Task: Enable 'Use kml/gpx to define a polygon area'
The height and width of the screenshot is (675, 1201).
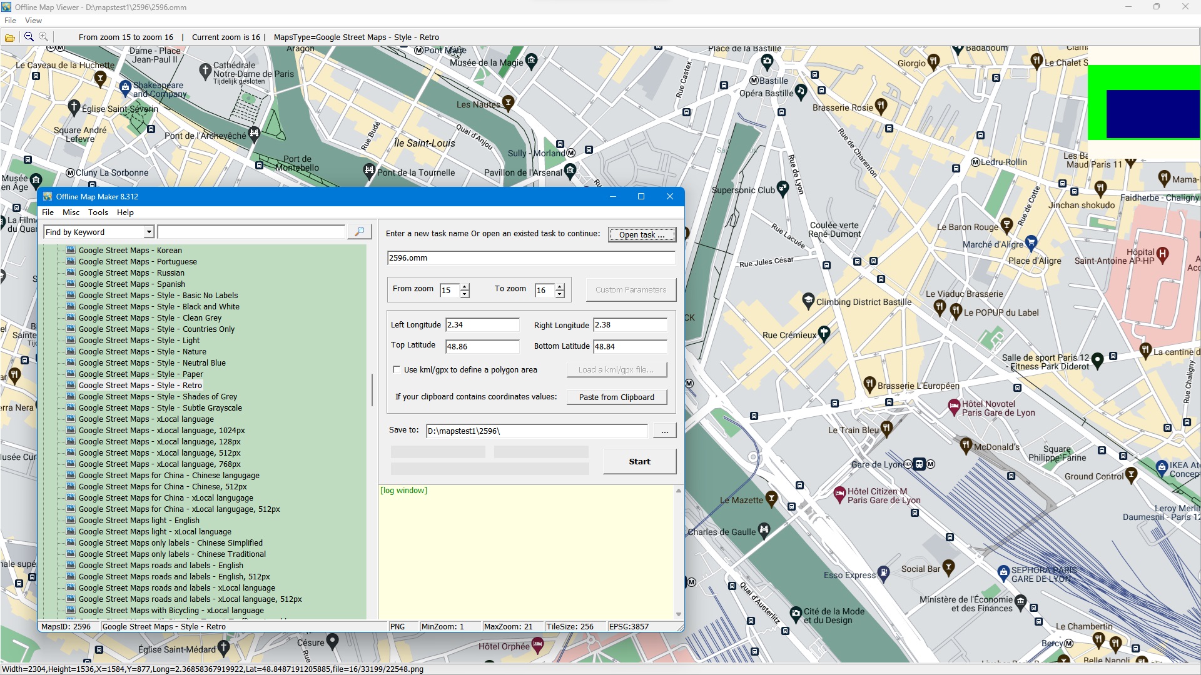Action: pyautogui.click(x=397, y=369)
